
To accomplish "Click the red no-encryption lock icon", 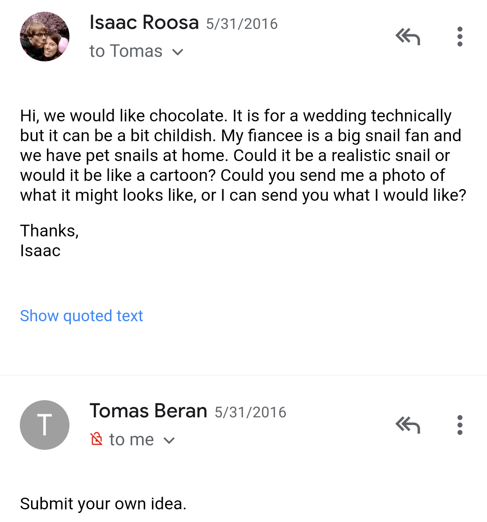I will (x=96, y=439).
